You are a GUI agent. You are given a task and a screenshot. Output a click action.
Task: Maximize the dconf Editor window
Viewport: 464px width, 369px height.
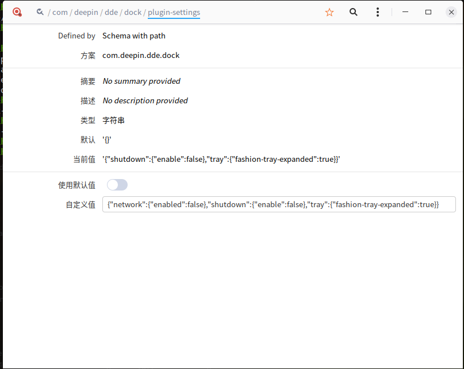[x=428, y=12]
